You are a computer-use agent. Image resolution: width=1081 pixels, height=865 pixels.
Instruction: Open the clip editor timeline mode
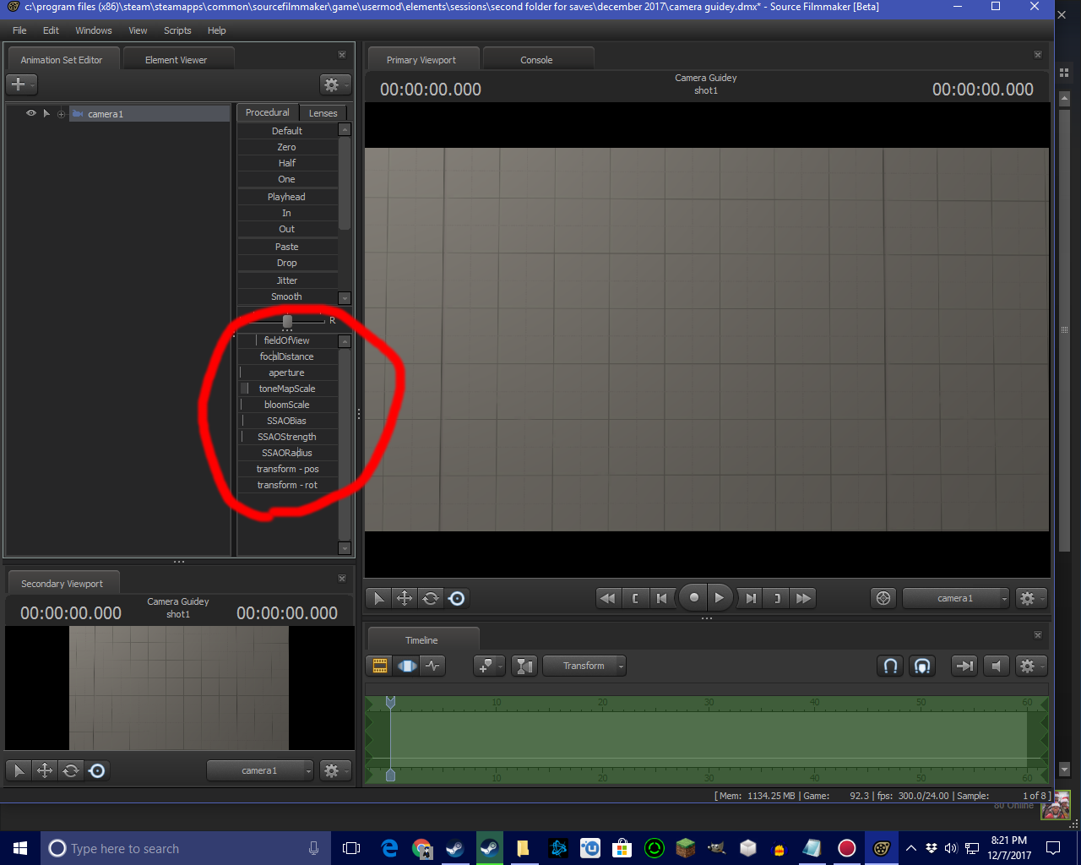[380, 666]
